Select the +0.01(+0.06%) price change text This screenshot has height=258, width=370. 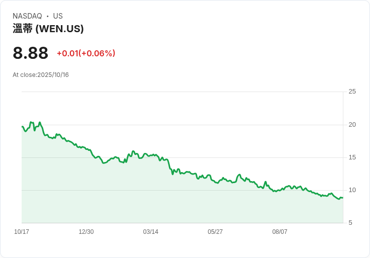point(86,53)
